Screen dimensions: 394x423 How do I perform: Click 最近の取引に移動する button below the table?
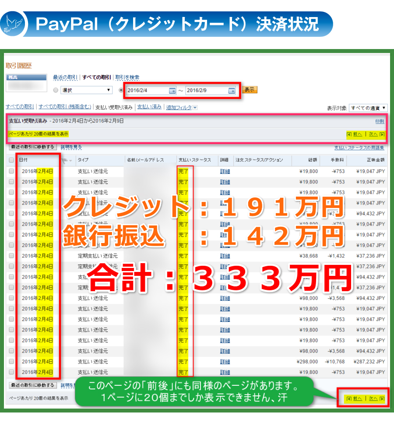(33, 385)
